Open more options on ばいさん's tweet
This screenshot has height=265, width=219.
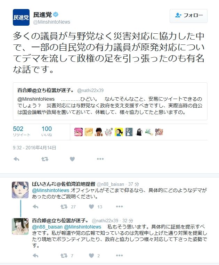click(119, 207)
